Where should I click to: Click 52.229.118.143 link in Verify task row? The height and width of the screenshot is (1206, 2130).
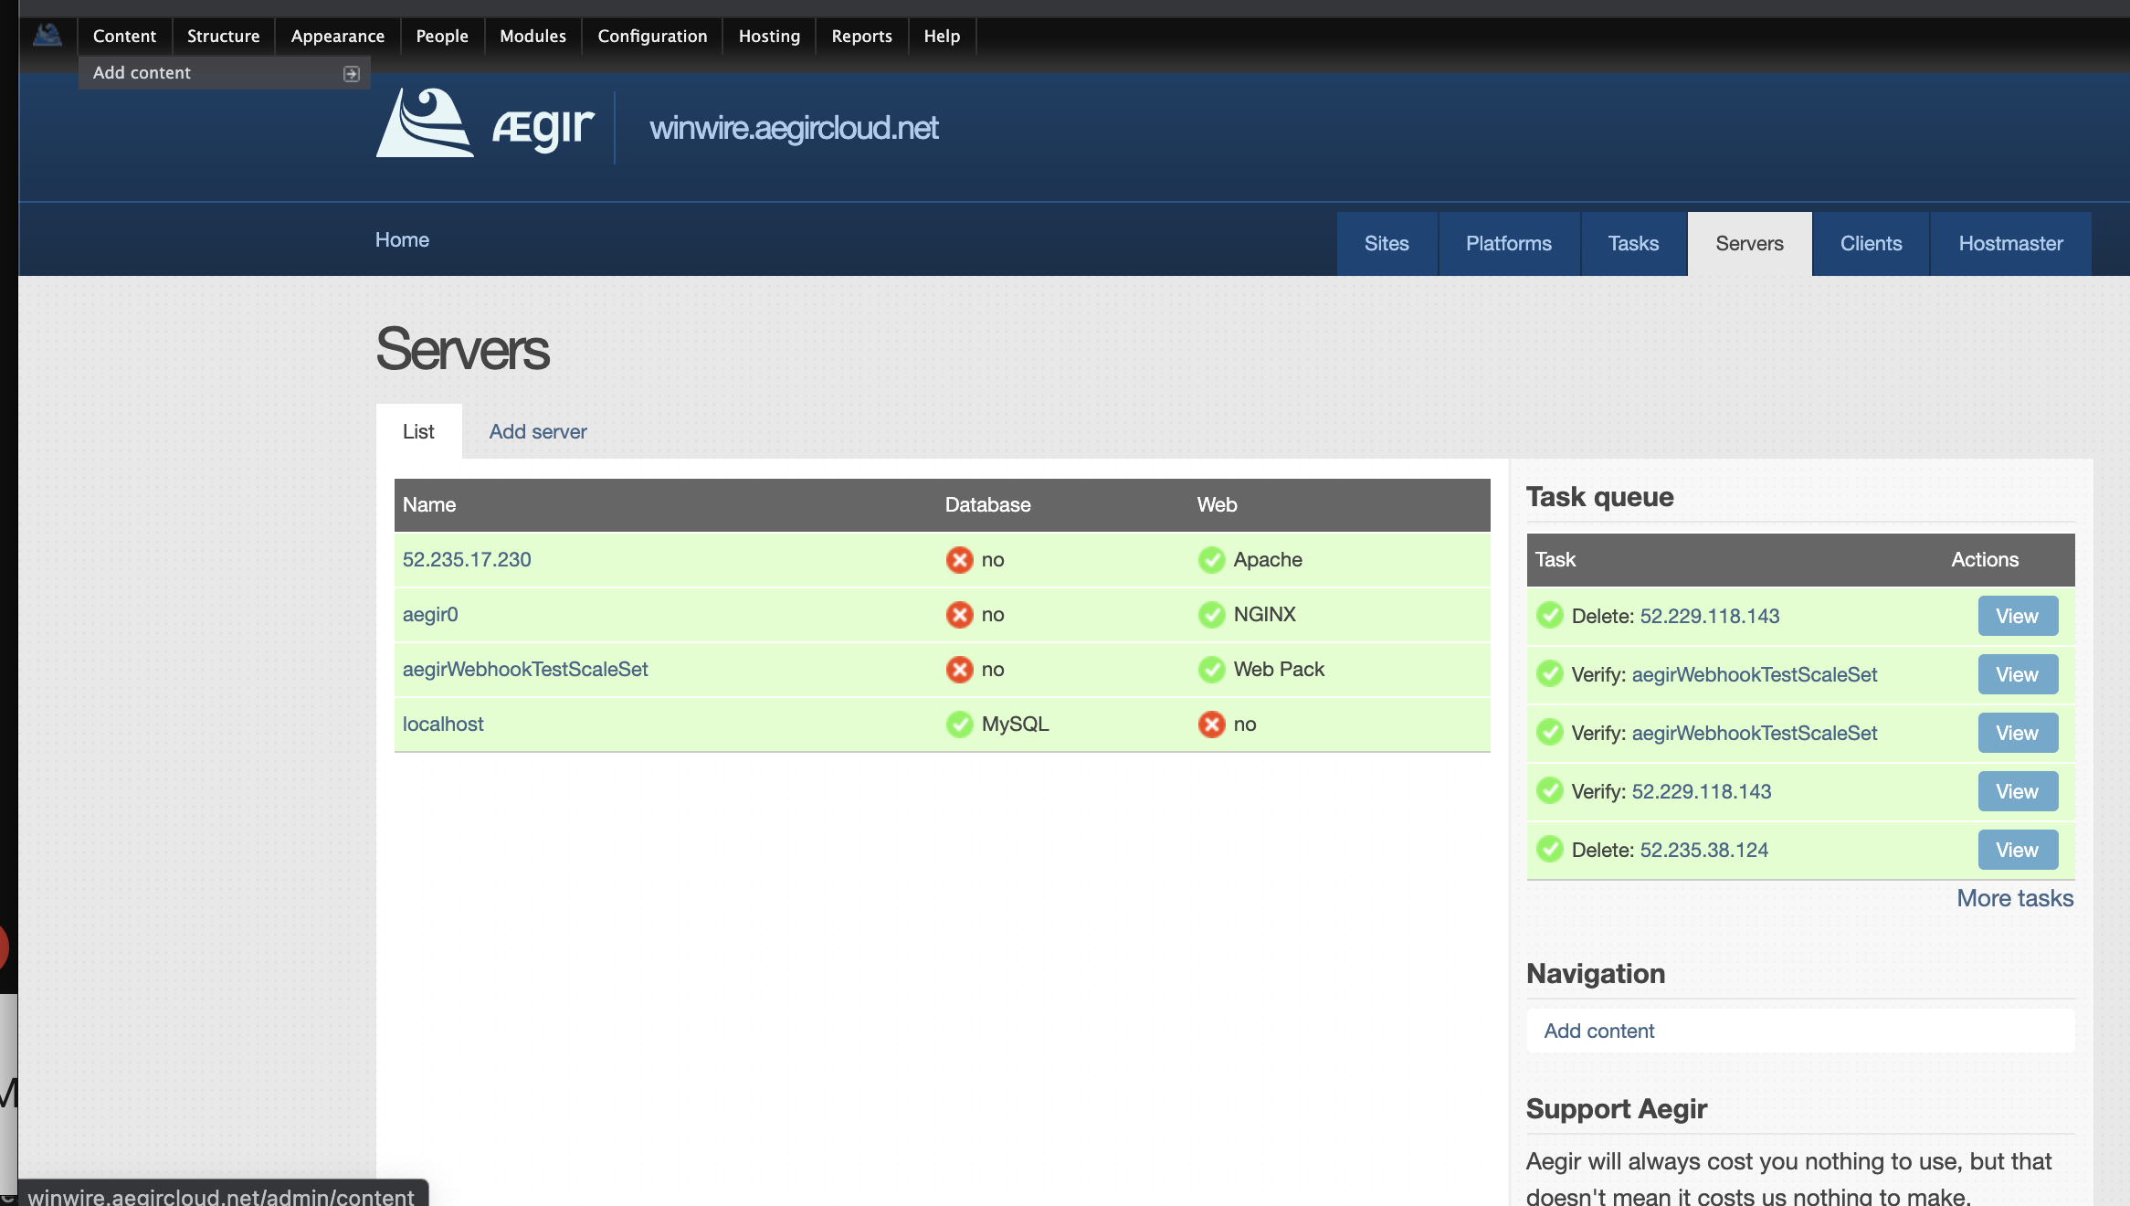tap(1702, 791)
